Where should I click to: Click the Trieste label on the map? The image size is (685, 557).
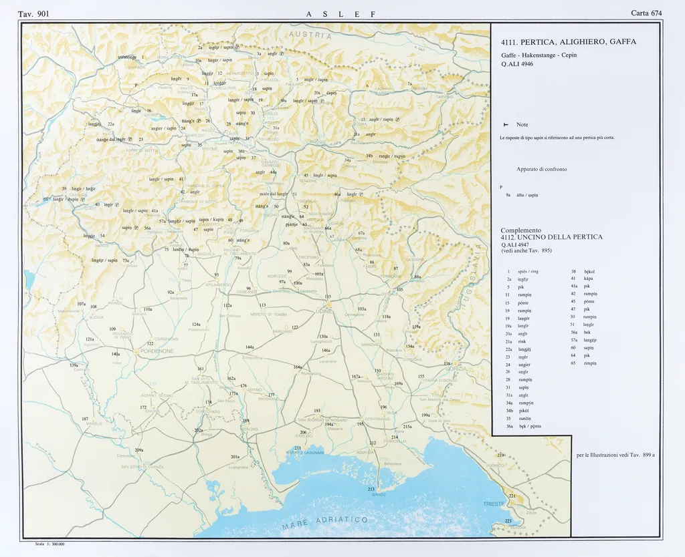tap(494, 504)
